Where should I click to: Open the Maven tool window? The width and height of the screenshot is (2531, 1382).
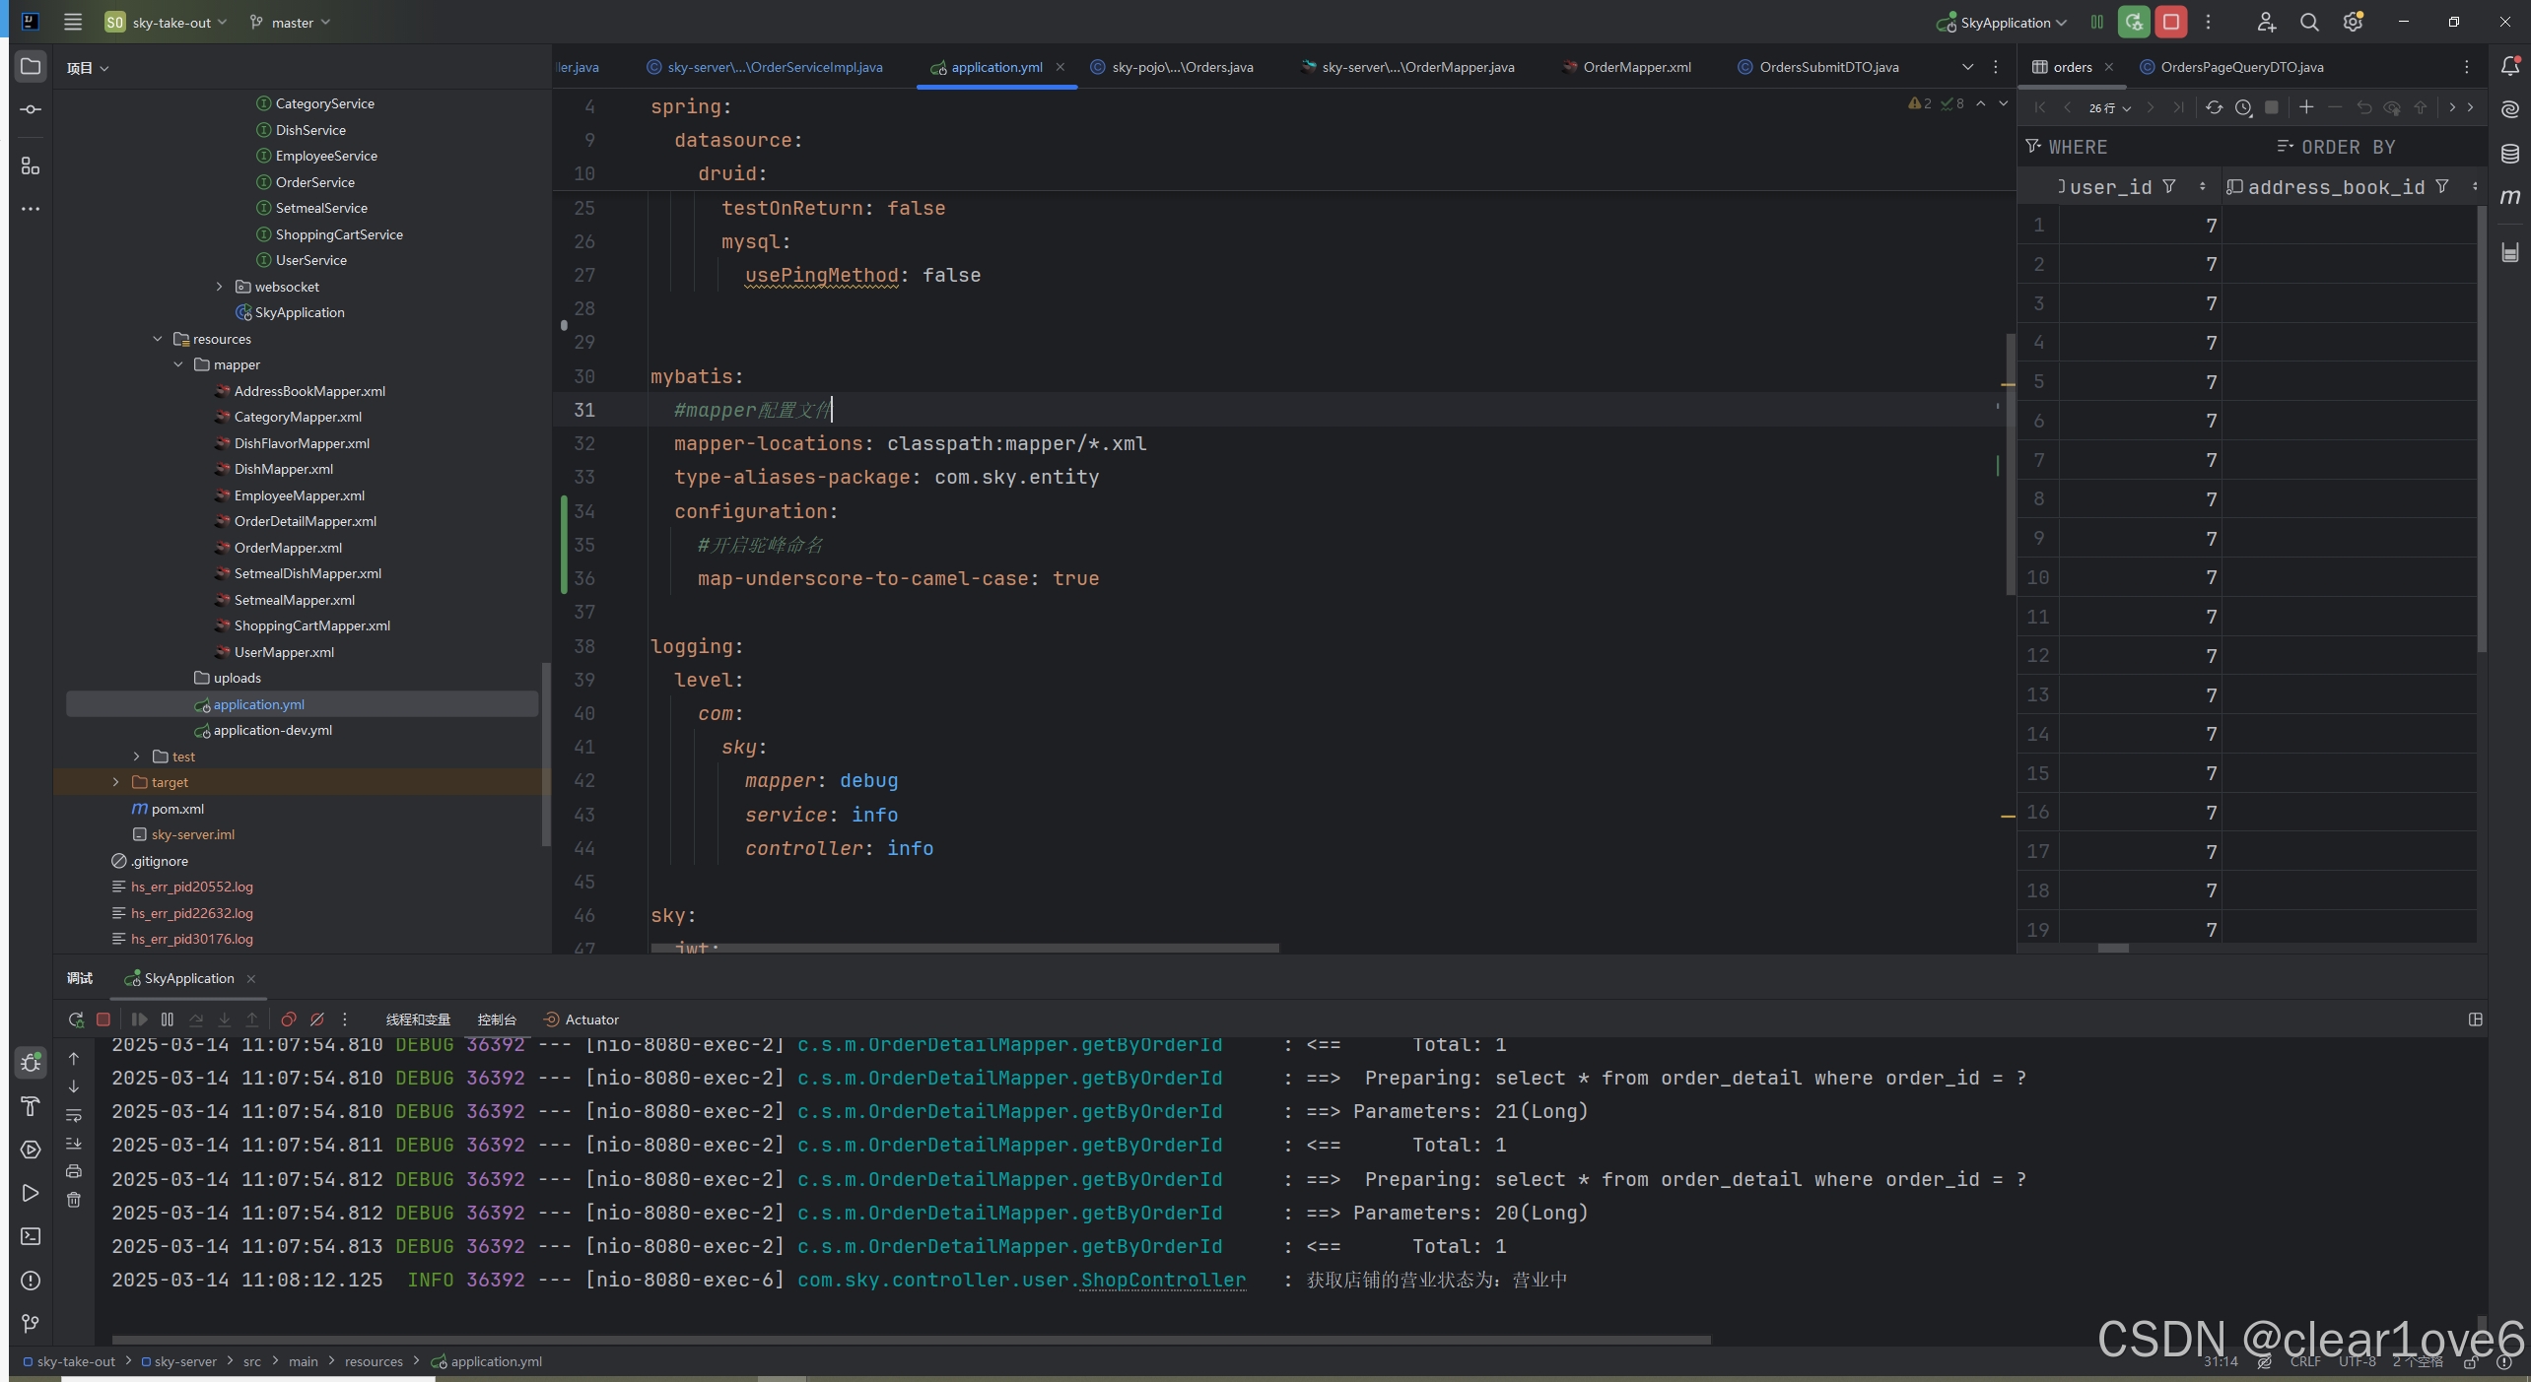coord(2509,197)
